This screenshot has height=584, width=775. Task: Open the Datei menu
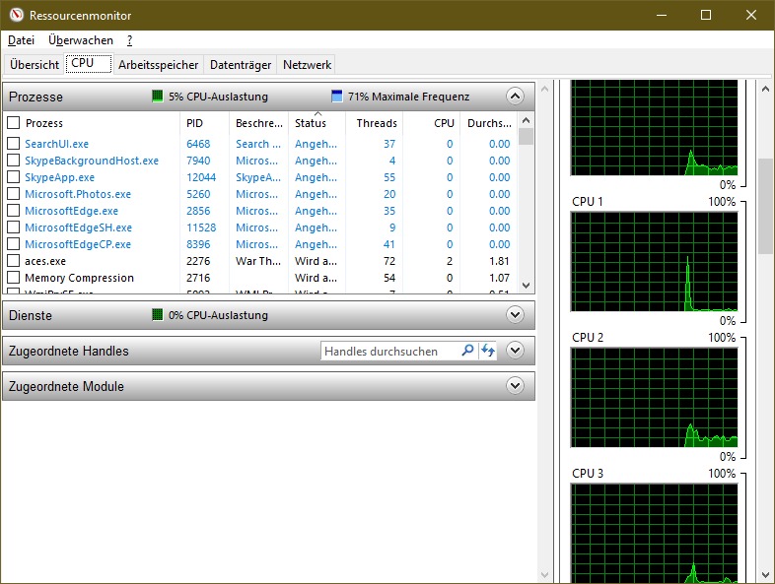pyautogui.click(x=22, y=40)
